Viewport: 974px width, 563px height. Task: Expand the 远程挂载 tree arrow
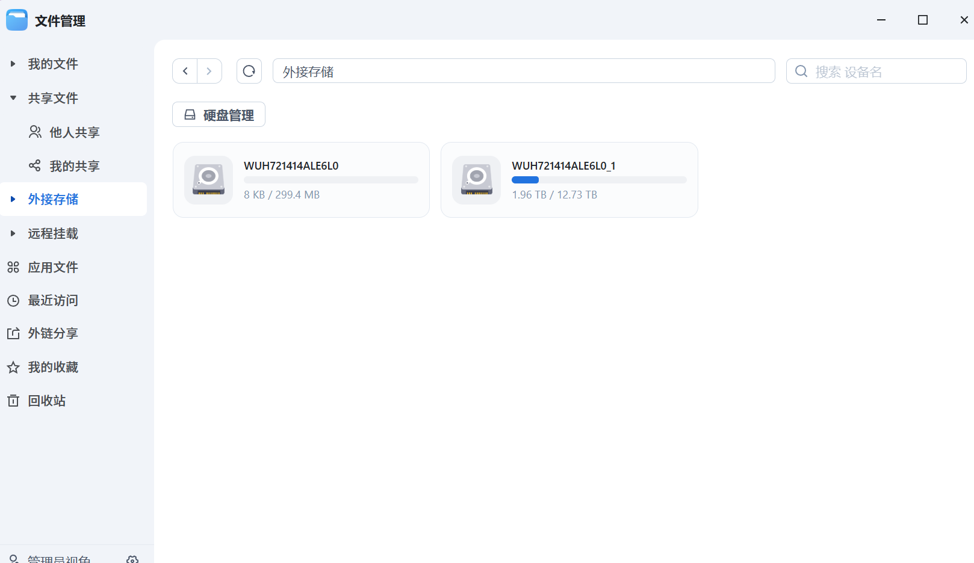(13, 233)
